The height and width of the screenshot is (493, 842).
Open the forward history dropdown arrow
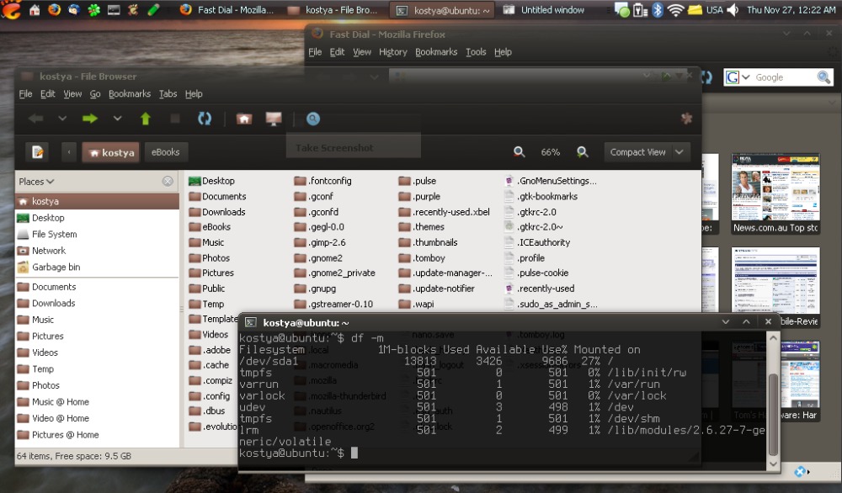117,119
